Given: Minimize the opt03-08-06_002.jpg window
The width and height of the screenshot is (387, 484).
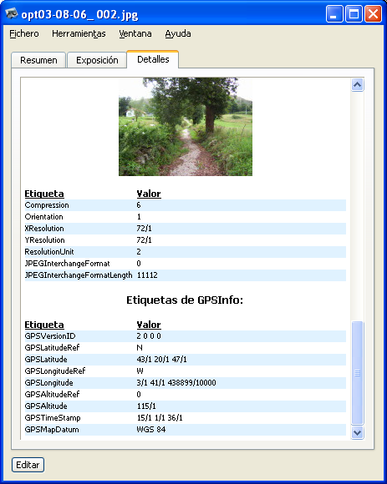Looking at the screenshot, I should 334,14.
